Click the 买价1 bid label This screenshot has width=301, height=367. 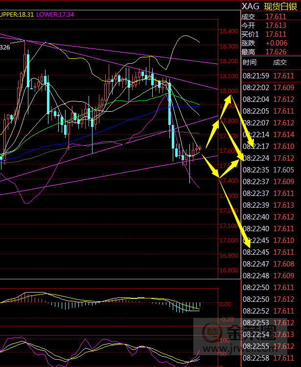point(250,34)
